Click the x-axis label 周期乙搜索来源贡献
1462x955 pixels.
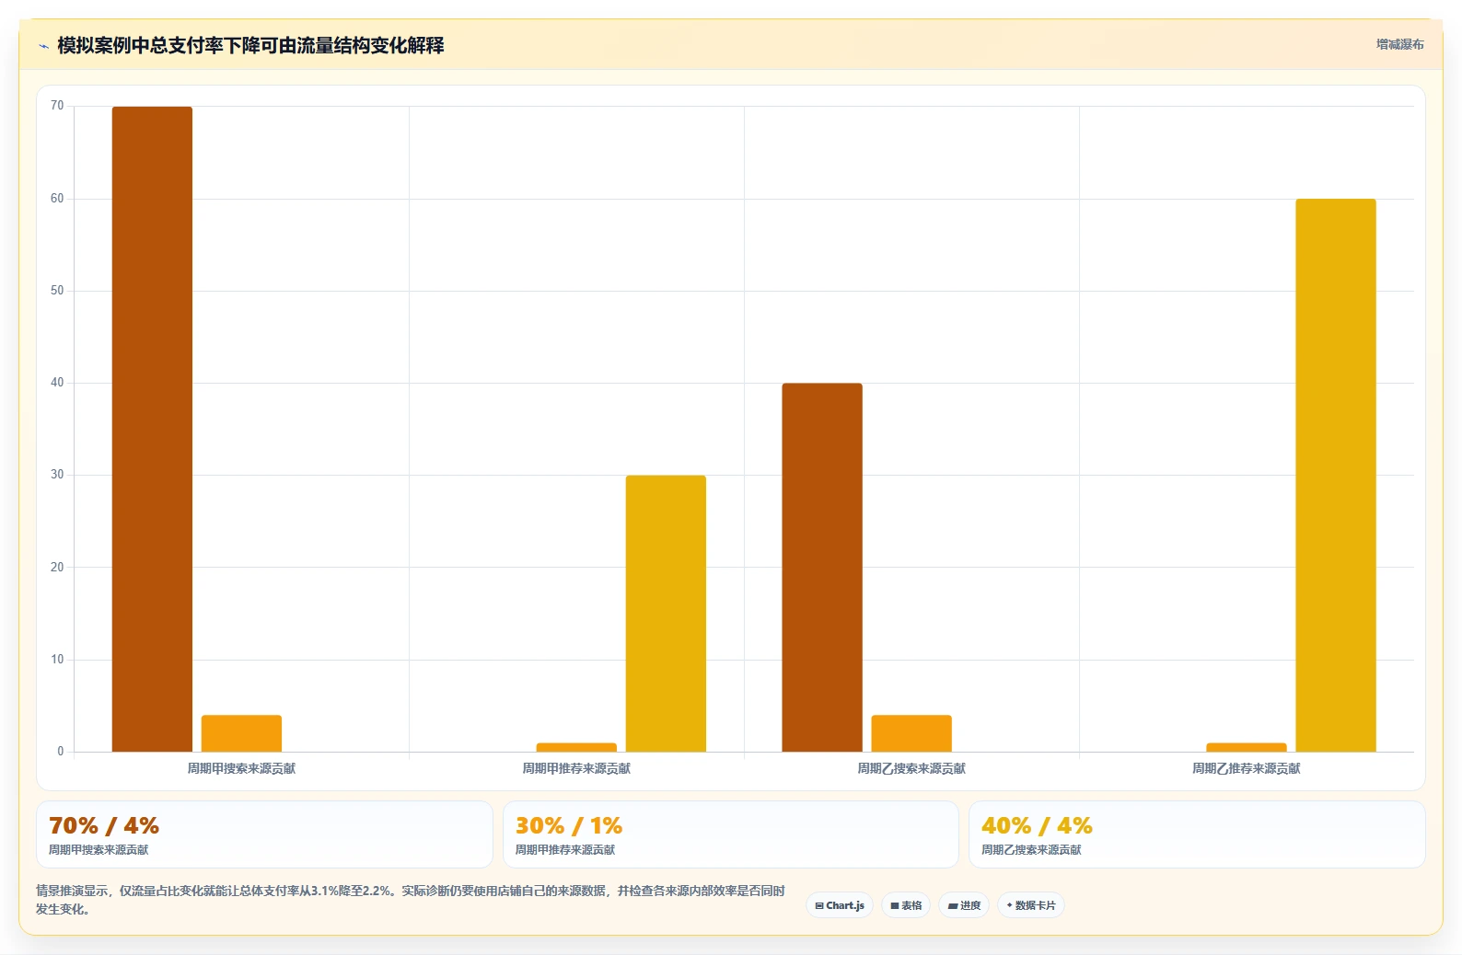click(x=911, y=768)
